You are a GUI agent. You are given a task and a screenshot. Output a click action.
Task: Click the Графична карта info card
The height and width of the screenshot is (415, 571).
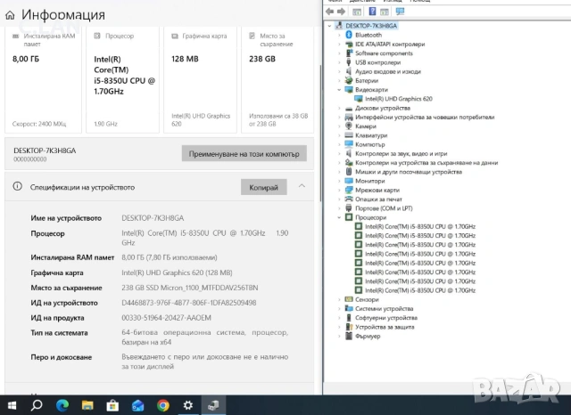200,80
